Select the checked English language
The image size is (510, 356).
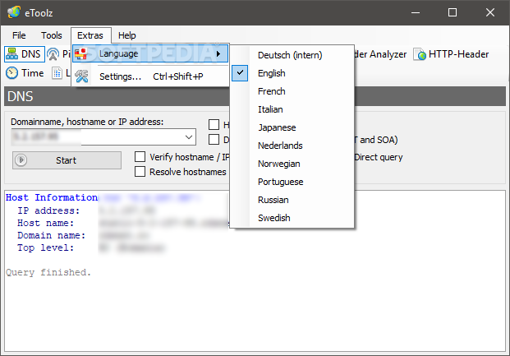[x=292, y=73]
